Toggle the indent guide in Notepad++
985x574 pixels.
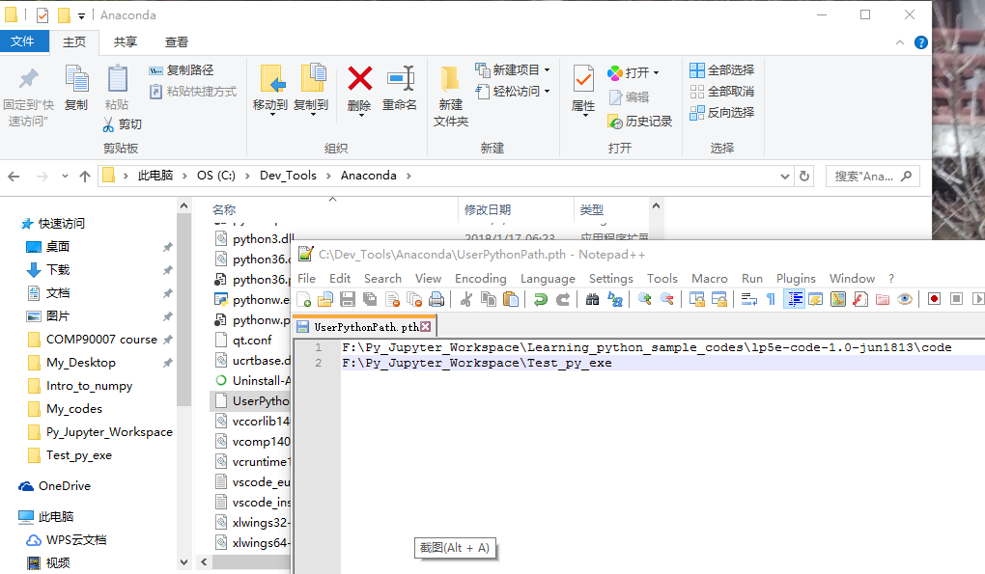tap(794, 299)
